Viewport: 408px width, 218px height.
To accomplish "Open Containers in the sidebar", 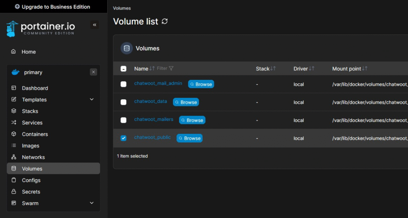I will (x=35, y=134).
